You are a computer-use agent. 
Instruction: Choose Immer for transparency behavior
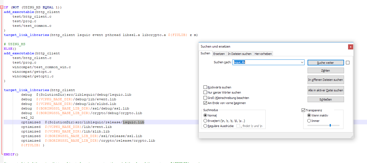click(x=309, y=121)
